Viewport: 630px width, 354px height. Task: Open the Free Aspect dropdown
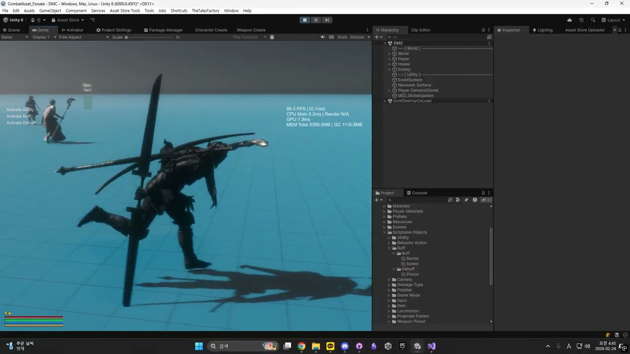tap(84, 37)
